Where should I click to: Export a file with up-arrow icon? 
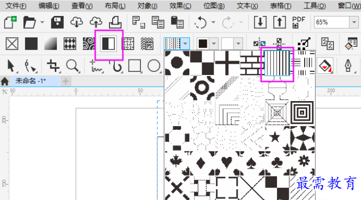[x=280, y=22]
